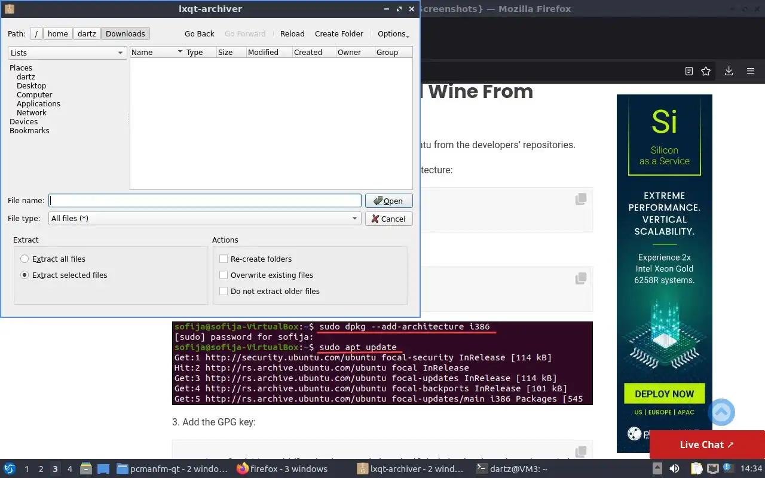Select Computer under Places
Screen dimensions: 765x478
34,95
